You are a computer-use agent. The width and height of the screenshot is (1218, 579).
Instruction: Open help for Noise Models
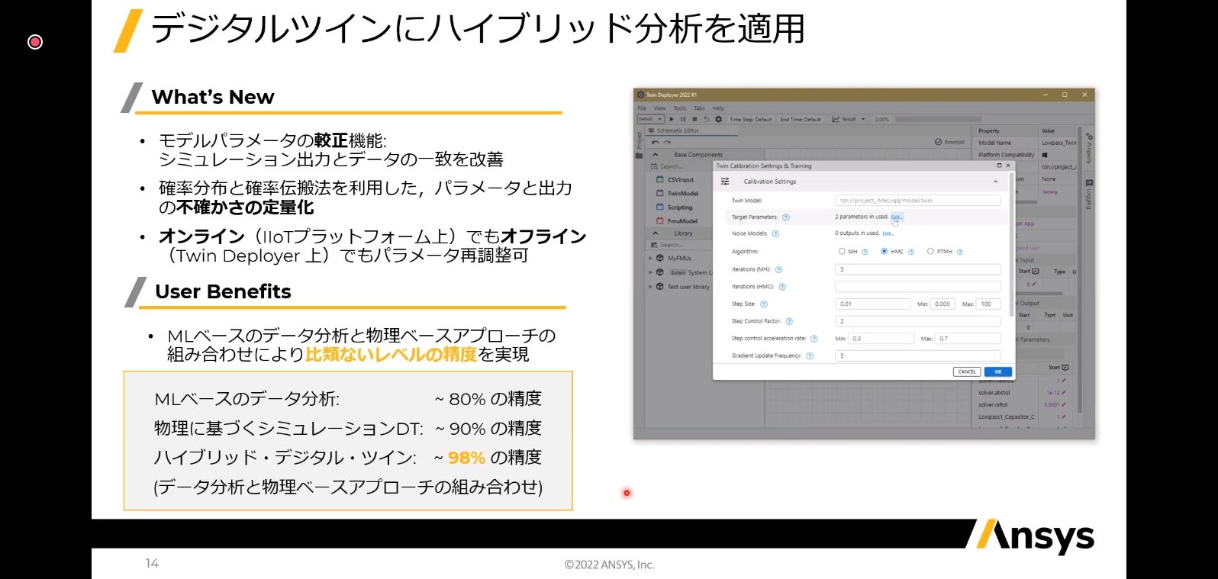(x=775, y=234)
